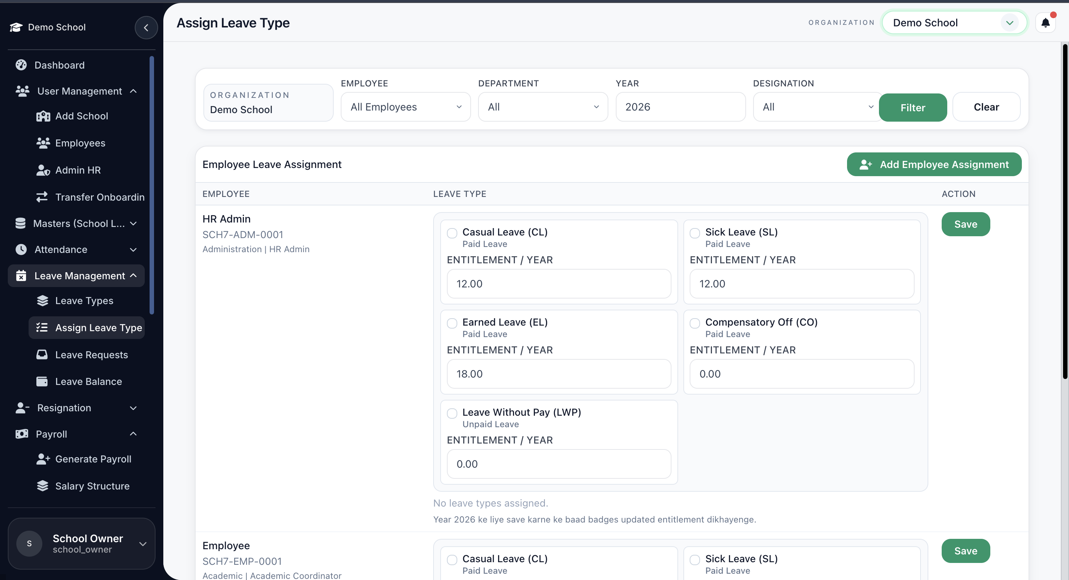Collapse the Payroll section chevron
Viewport: 1069px width, 580px height.
pos(133,434)
